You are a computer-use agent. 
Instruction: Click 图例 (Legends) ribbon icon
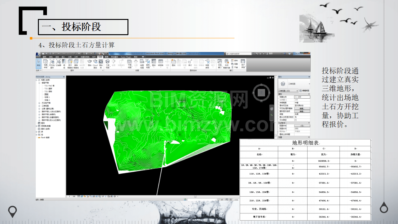point(154,63)
